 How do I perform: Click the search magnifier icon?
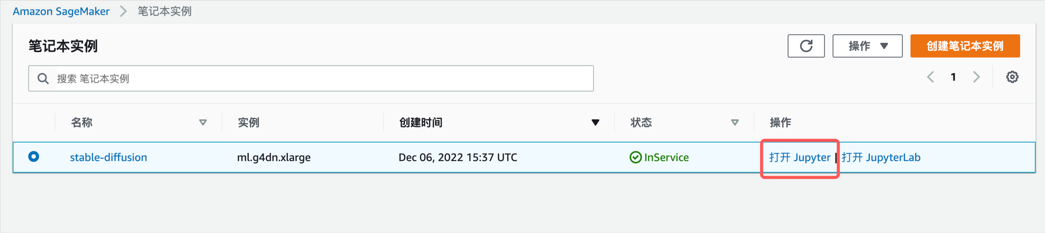tap(43, 78)
